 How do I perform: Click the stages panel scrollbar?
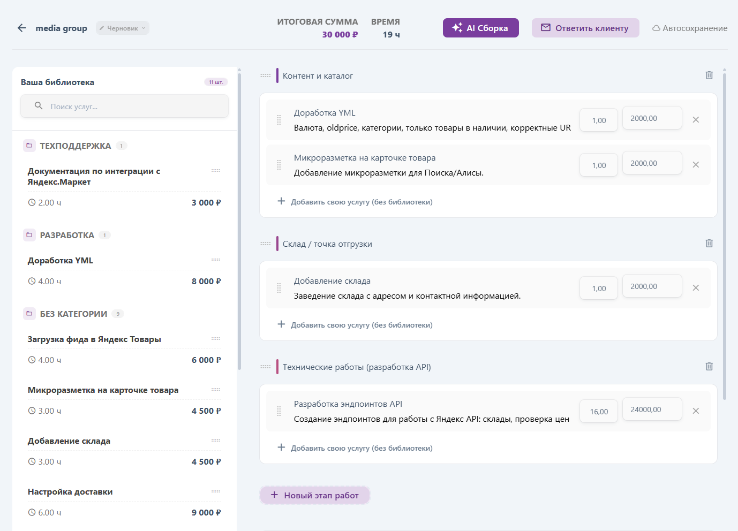(x=725, y=236)
